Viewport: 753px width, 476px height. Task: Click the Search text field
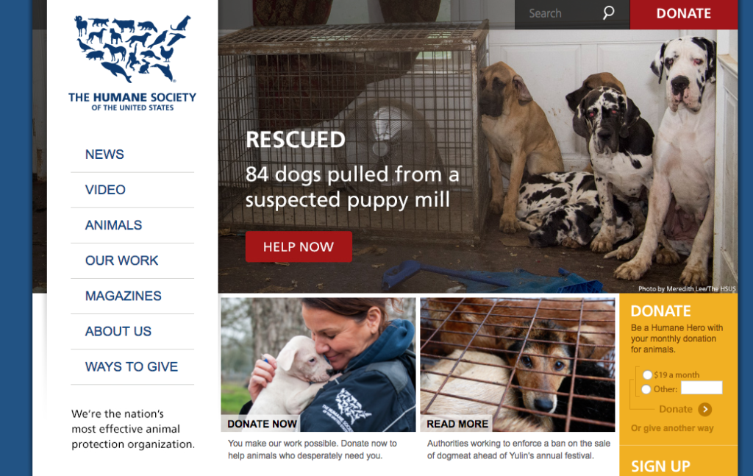[562, 13]
